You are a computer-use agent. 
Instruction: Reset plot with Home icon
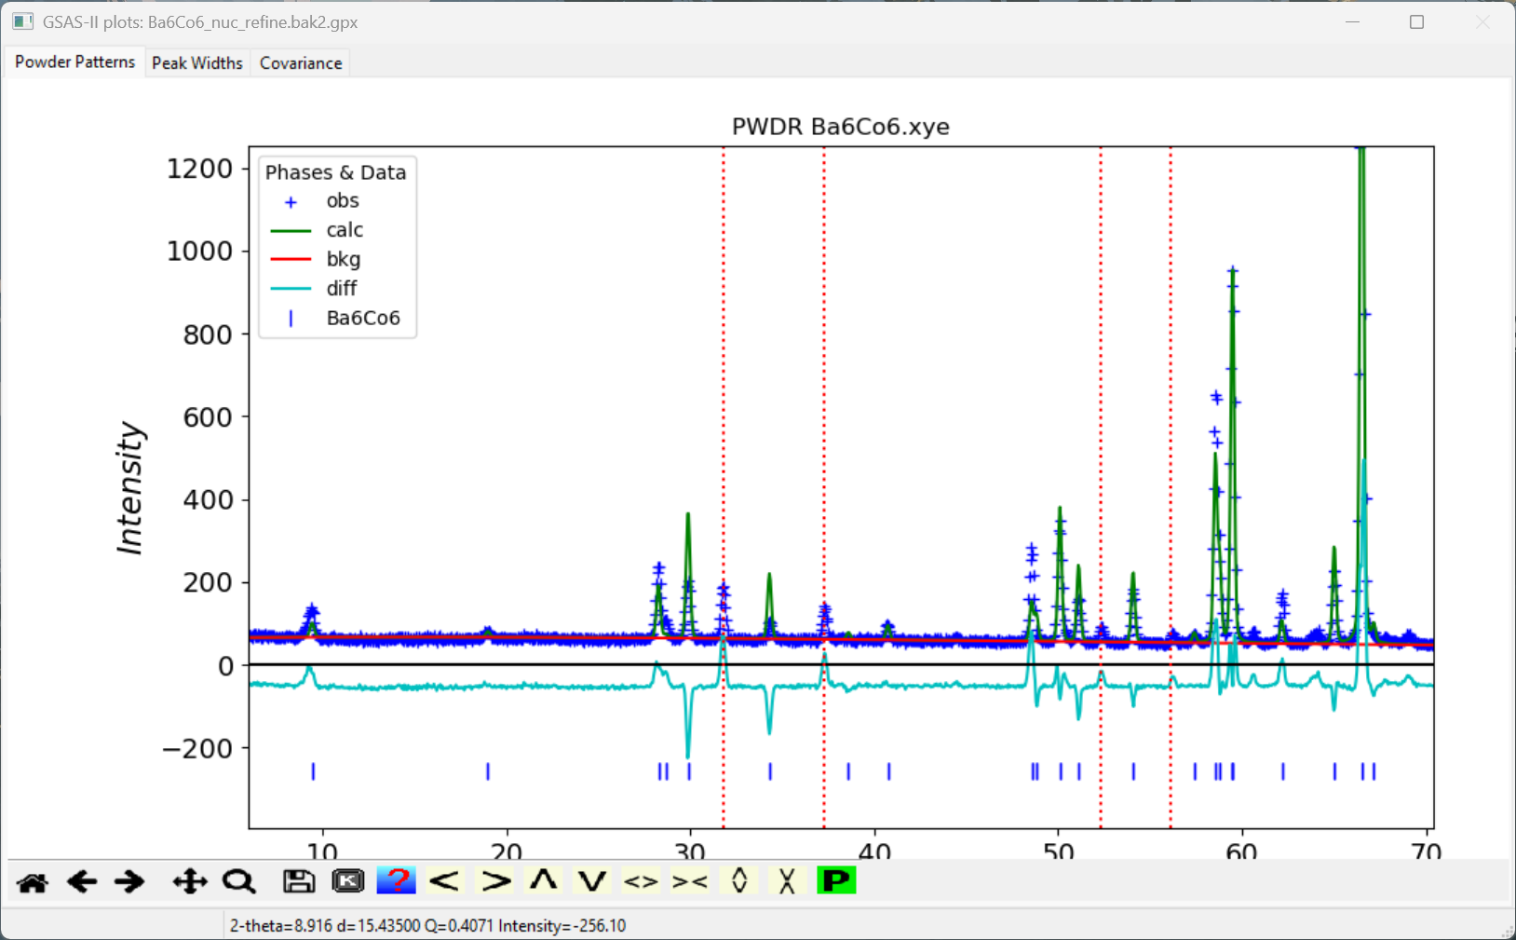33,881
